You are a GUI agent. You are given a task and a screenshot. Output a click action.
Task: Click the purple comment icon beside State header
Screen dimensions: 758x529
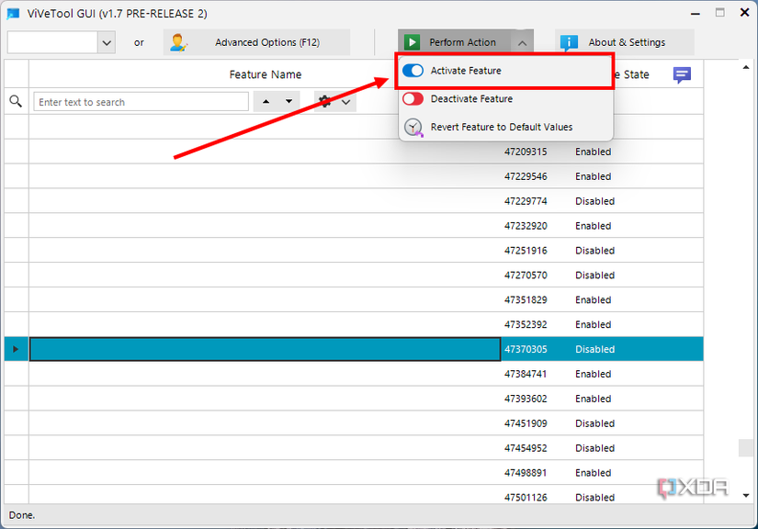[x=682, y=74]
